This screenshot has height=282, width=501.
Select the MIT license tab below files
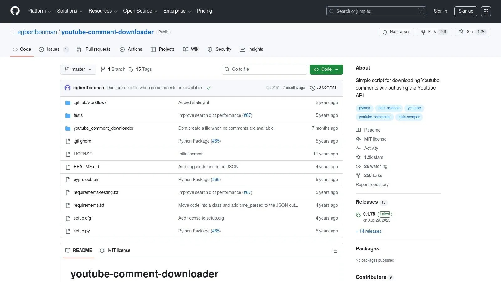(115, 250)
